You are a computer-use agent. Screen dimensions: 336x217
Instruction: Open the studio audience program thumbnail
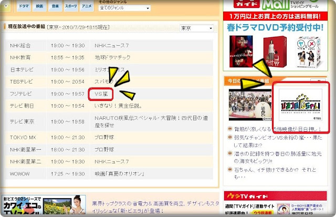(250, 105)
